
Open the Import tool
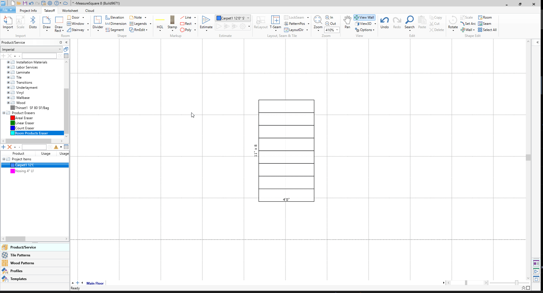(8, 23)
